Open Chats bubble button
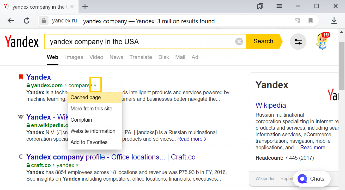Viewport: 345px width, 190px height. pyautogui.click(x=312, y=179)
